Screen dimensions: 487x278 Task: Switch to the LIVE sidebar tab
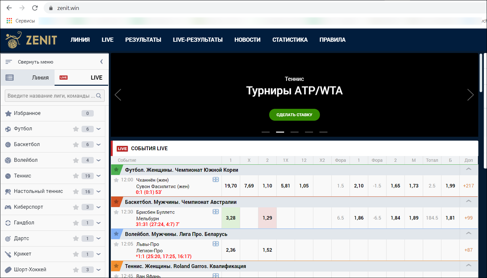[82, 78]
